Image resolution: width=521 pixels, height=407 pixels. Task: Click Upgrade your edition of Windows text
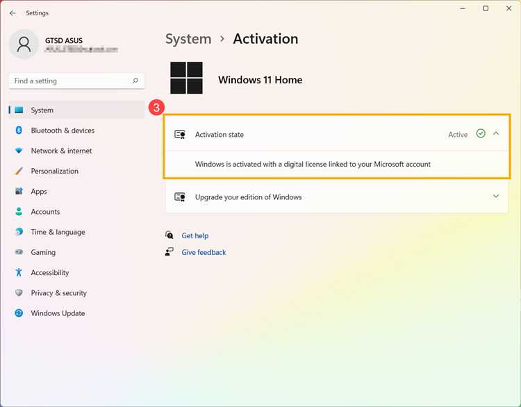click(x=248, y=197)
